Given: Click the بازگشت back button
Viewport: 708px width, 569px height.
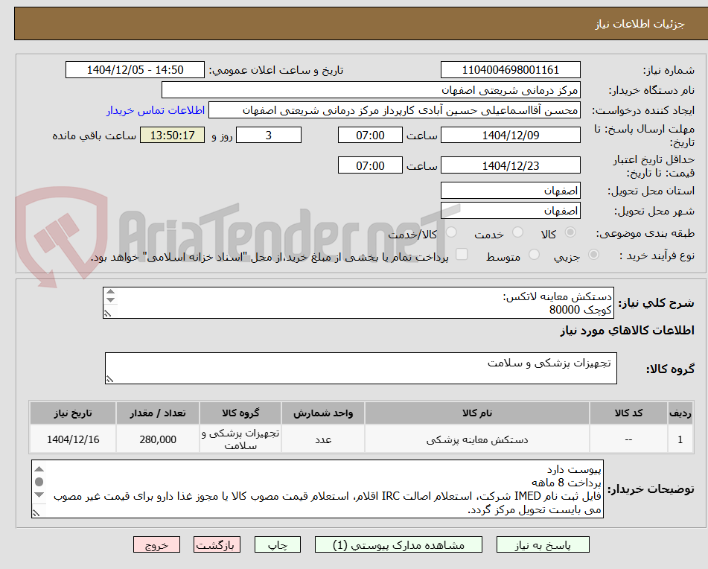Looking at the screenshot, I should [x=217, y=544].
